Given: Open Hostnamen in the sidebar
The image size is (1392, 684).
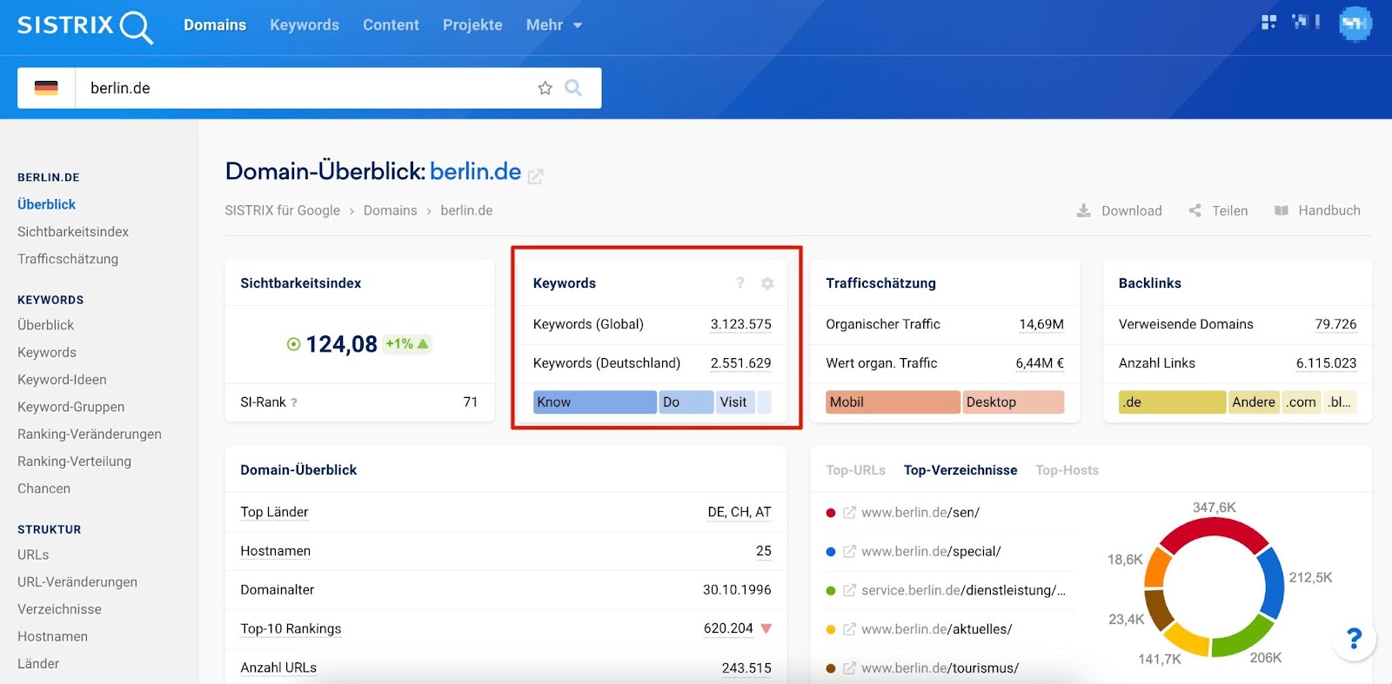Looking at the screenshot, I should point(52,636).
